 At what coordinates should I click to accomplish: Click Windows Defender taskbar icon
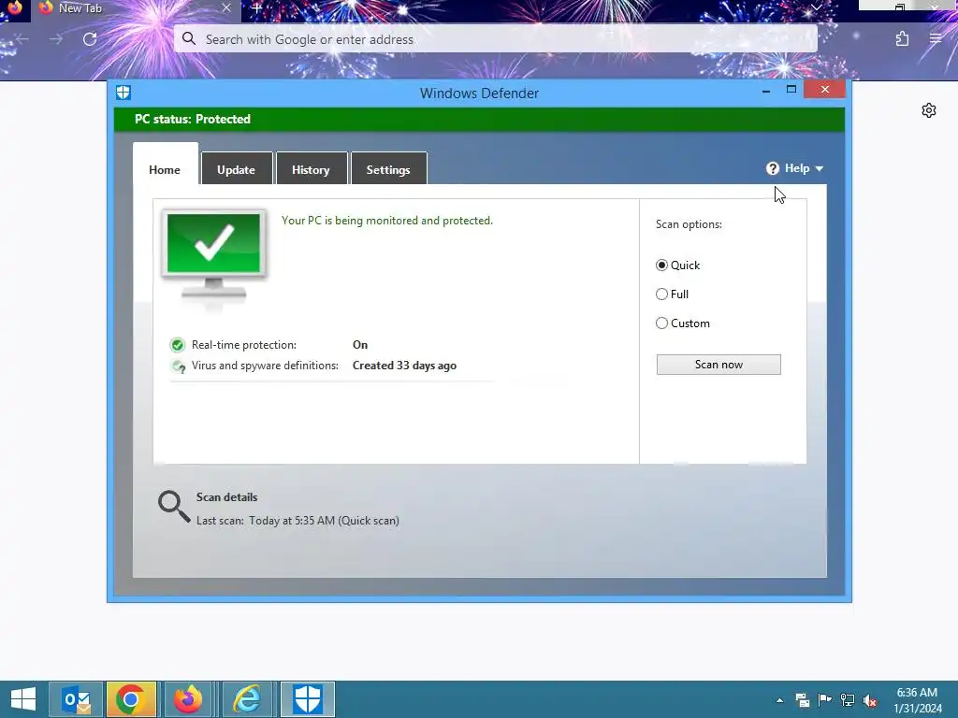click(307, 699)
